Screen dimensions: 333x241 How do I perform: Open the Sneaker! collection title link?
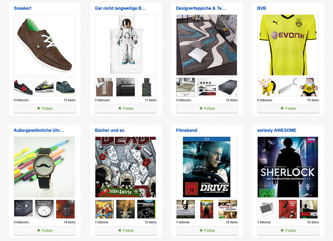(23, 8)
